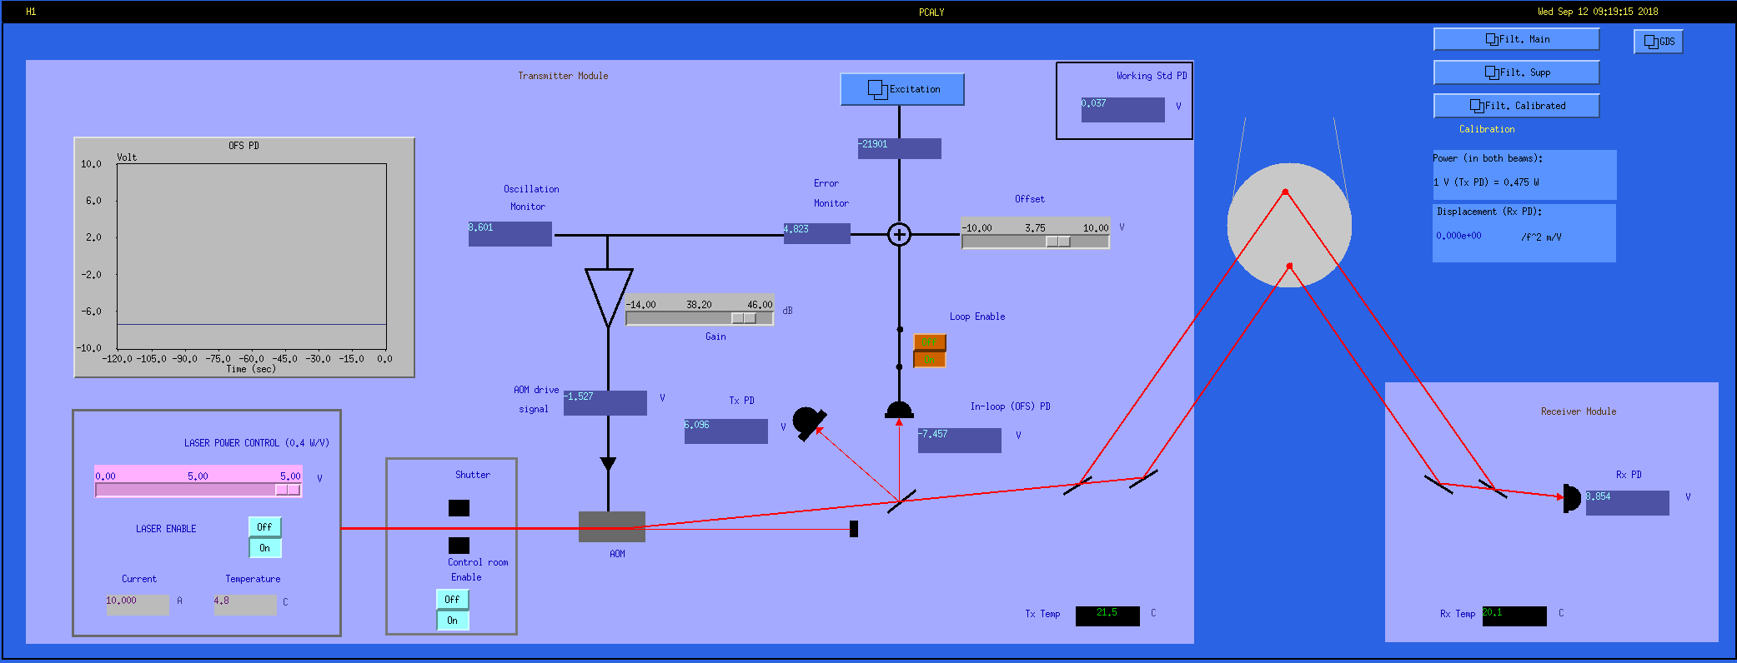Click the Rx PD photodiode icon
Viewport: 1737px width, 663px height.
(x=1572, y=498)
